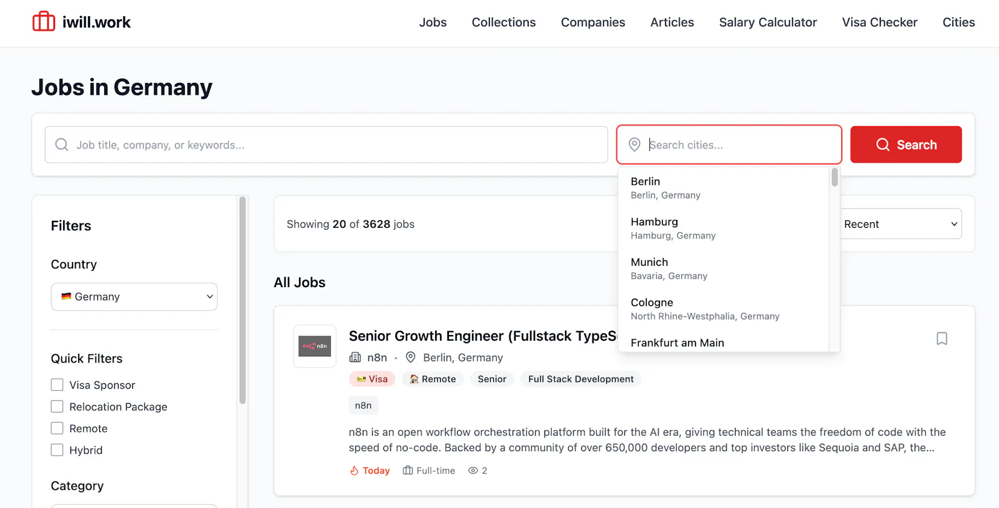The height and width of the screenshot is (508, 999).
Task: Click the red Search button
Action: (906, 145)
